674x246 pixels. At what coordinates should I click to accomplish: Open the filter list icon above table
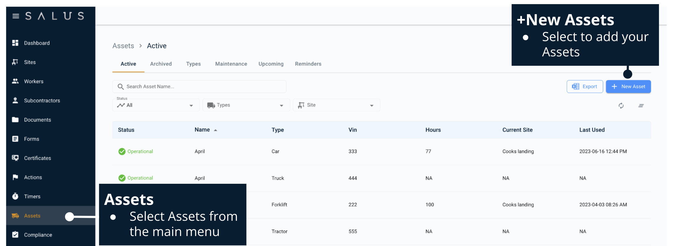[641, 106]
